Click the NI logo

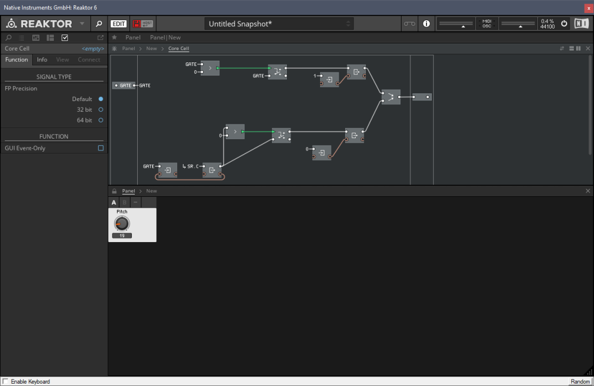coord(582,24)
